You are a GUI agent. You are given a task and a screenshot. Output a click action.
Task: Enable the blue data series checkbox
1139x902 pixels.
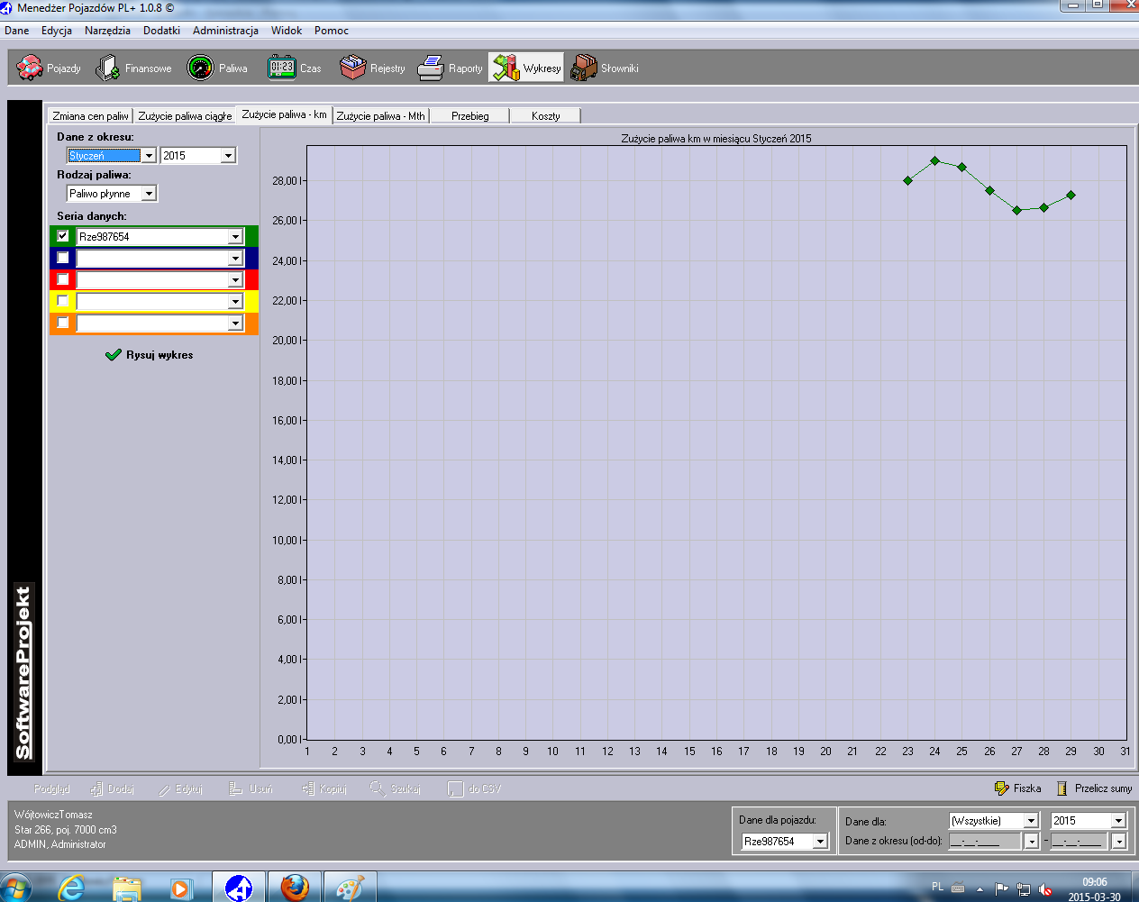click(x=63, y=258)
